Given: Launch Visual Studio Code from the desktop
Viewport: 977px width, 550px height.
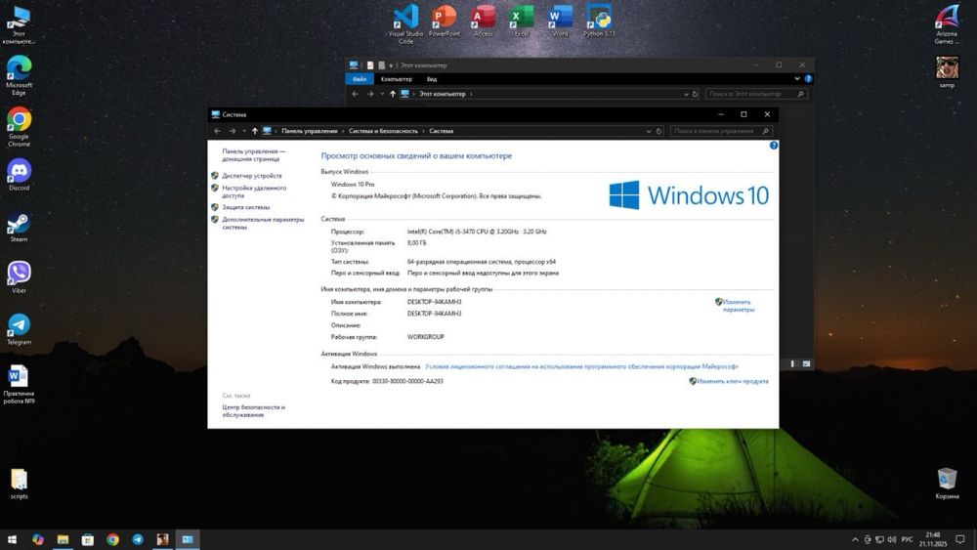Looking at the screenshot, I should click(x=405, y=23).
